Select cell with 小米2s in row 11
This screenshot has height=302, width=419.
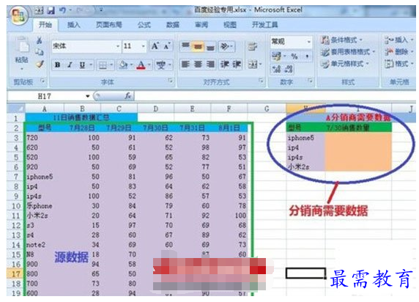pos(45,216)
